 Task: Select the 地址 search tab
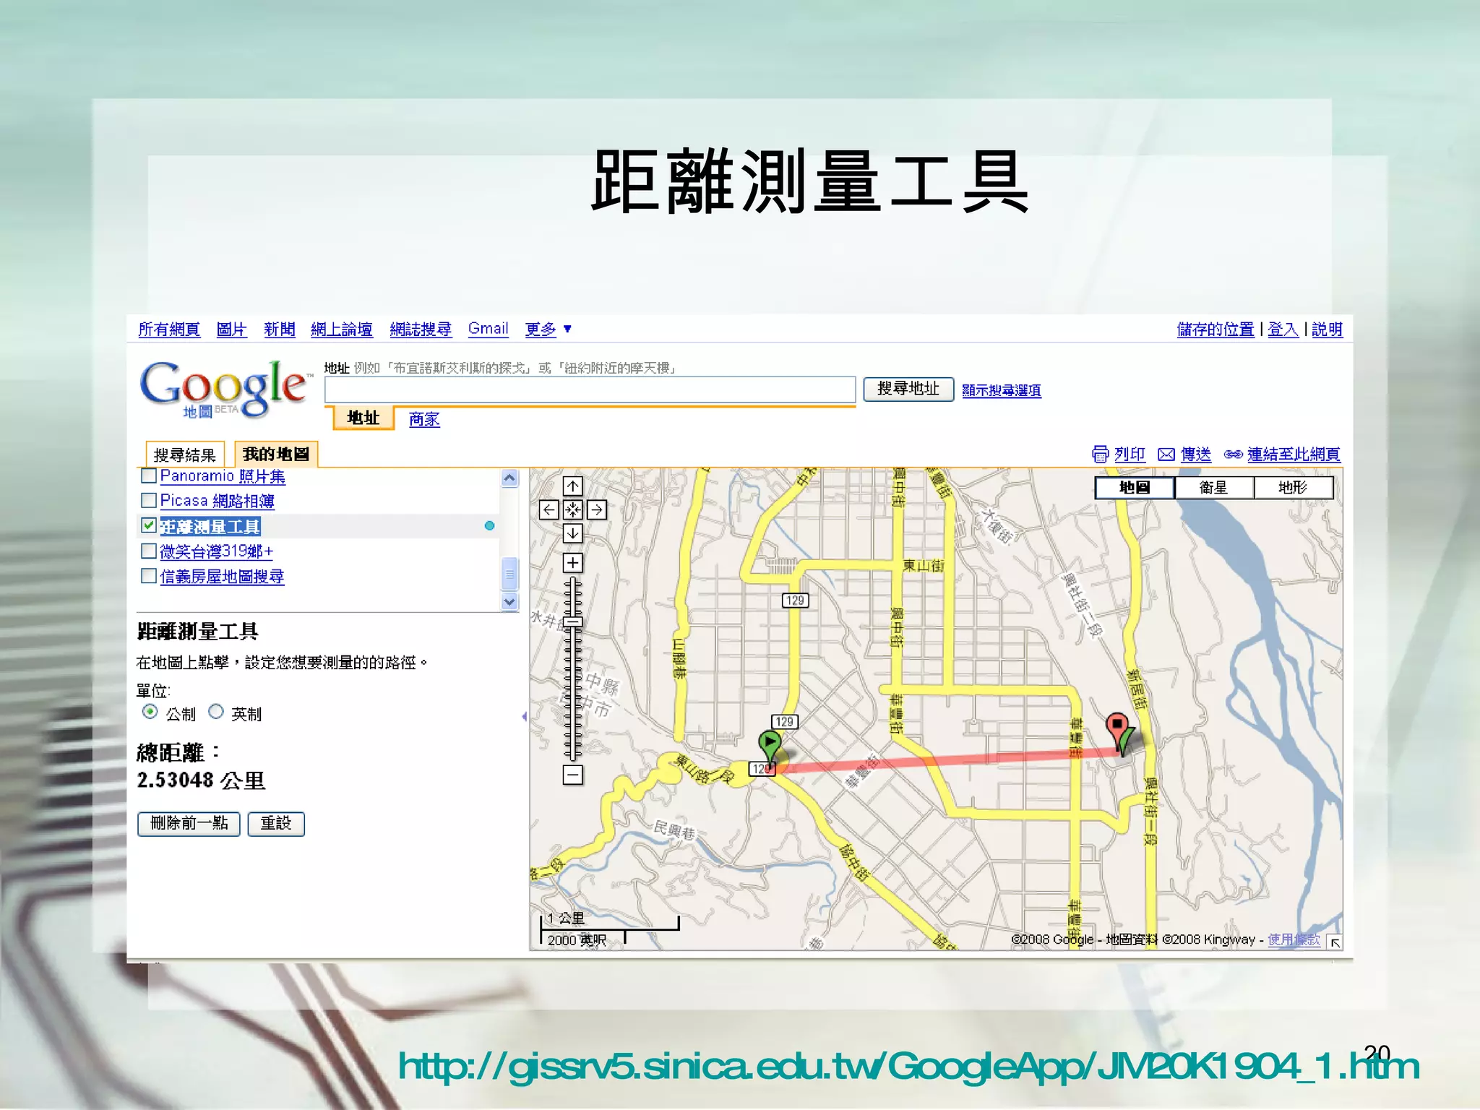click(363, 418)
